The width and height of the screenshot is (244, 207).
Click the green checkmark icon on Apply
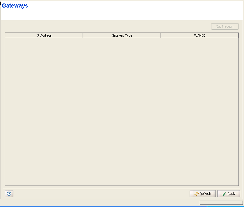click(224, 194)
